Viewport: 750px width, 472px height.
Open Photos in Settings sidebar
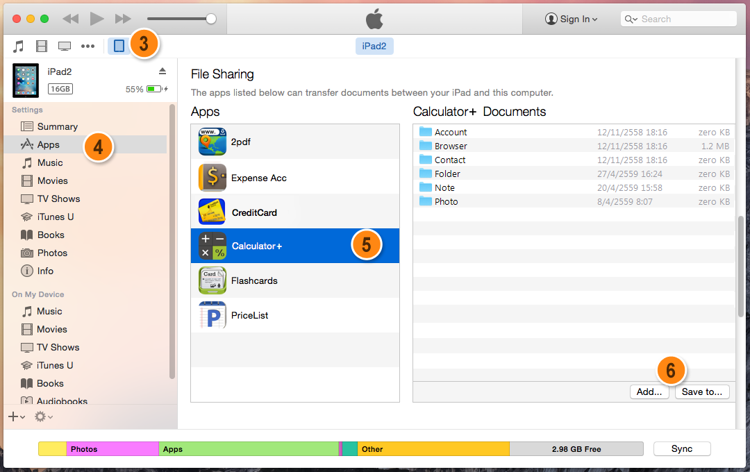[86, 253]
